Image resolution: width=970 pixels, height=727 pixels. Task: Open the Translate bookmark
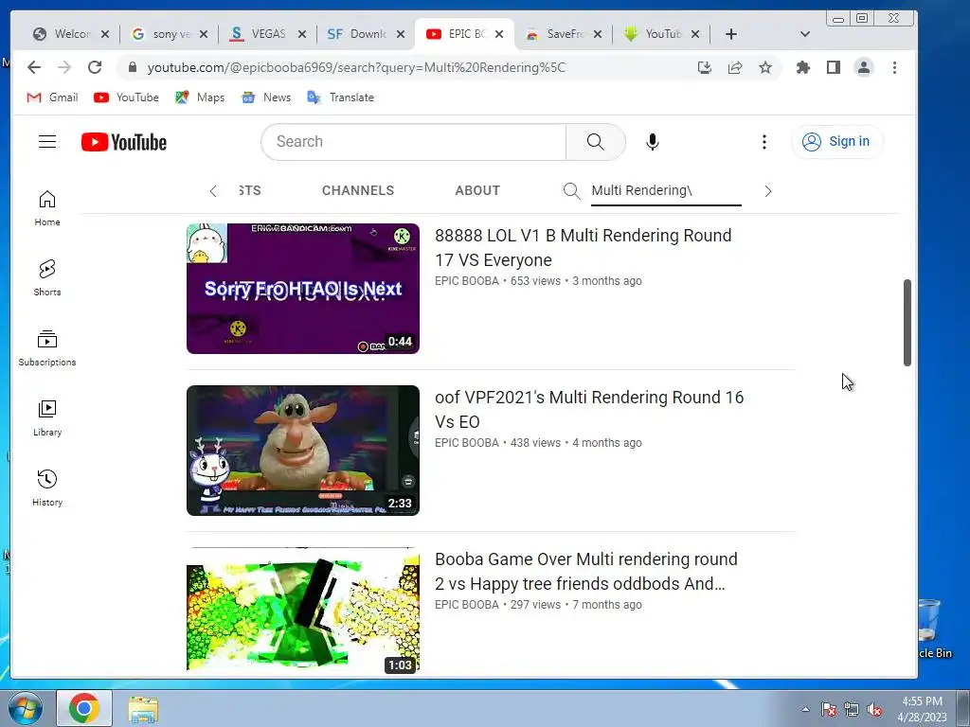point(340,98)
